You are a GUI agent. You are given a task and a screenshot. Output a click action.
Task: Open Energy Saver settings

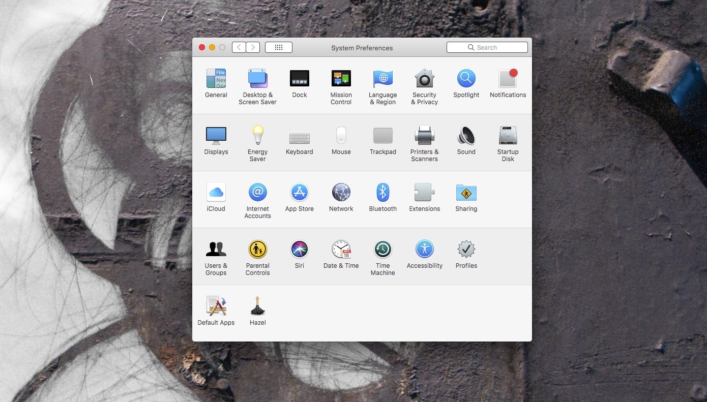(258, 136)
